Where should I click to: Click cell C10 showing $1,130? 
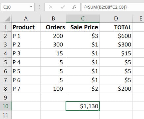[x=83, y=106]
